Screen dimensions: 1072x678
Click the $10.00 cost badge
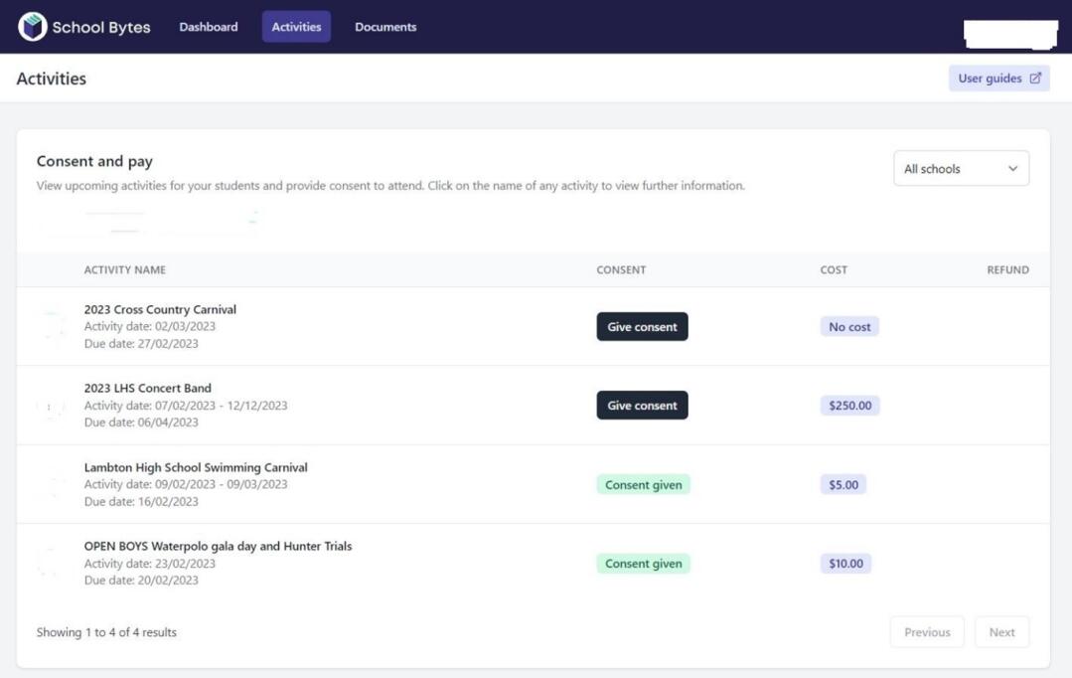(846, 564)
